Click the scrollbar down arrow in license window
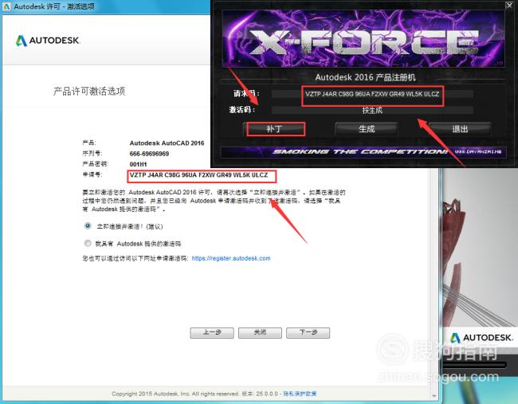This screenshot has height=404, width=518. click(x=435, y=395)
